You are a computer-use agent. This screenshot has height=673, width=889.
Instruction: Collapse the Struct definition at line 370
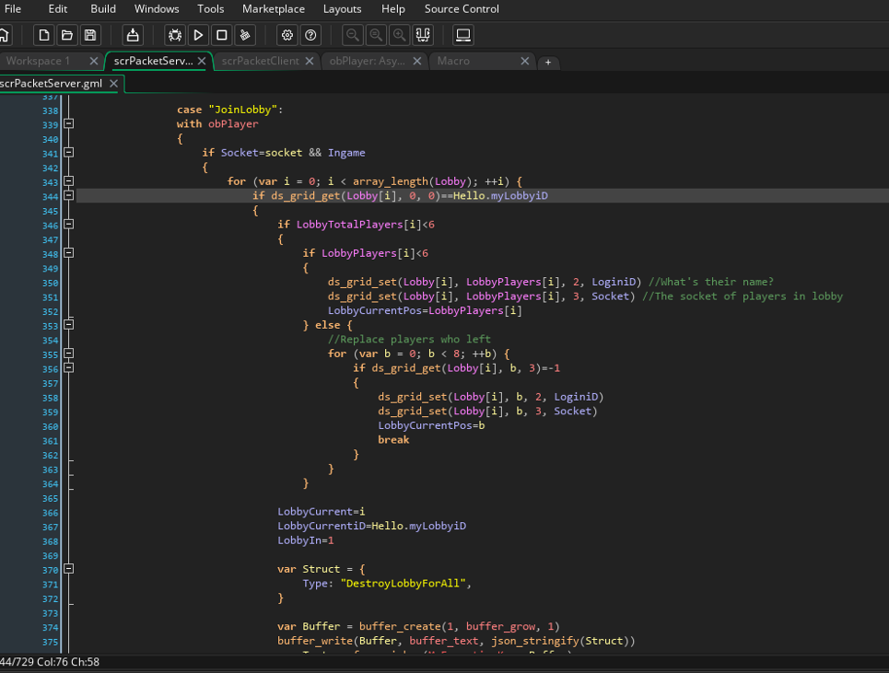[x=68, y=569]
